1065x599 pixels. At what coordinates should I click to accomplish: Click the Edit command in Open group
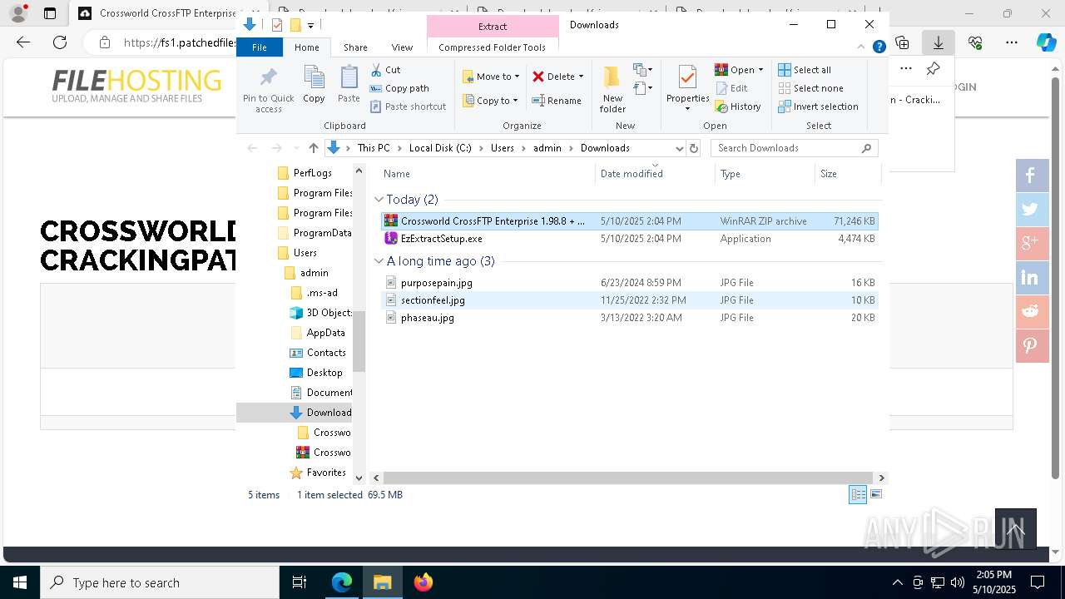pyautogui.click(x=731, y=88)
